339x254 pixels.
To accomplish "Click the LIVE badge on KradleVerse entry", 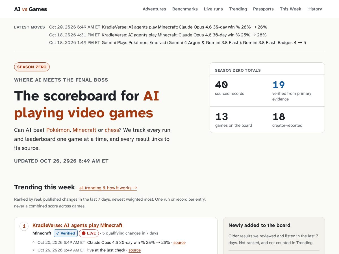I will point(89,233).
